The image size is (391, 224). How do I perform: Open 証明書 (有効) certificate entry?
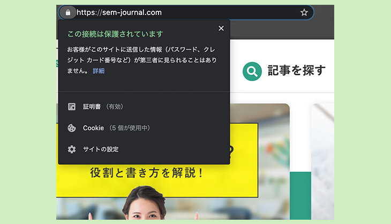[103, 107]
